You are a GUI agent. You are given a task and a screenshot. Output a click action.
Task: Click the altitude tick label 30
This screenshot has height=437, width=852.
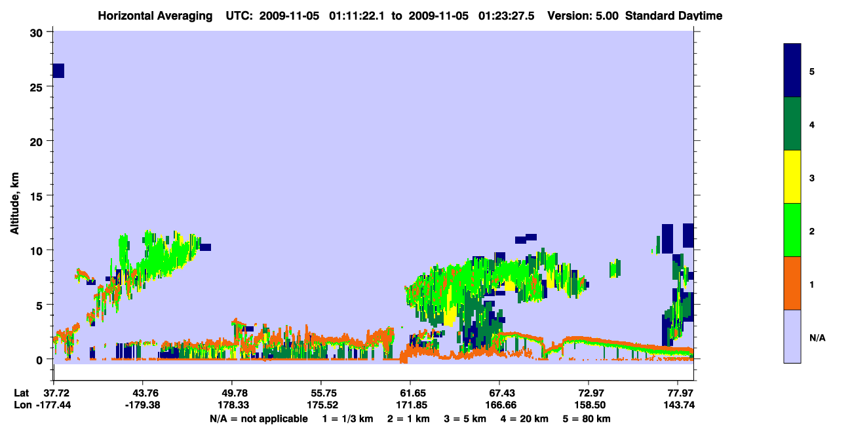click(37, 32)
